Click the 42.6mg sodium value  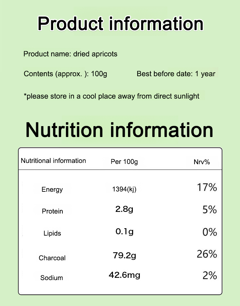(124, 275)
